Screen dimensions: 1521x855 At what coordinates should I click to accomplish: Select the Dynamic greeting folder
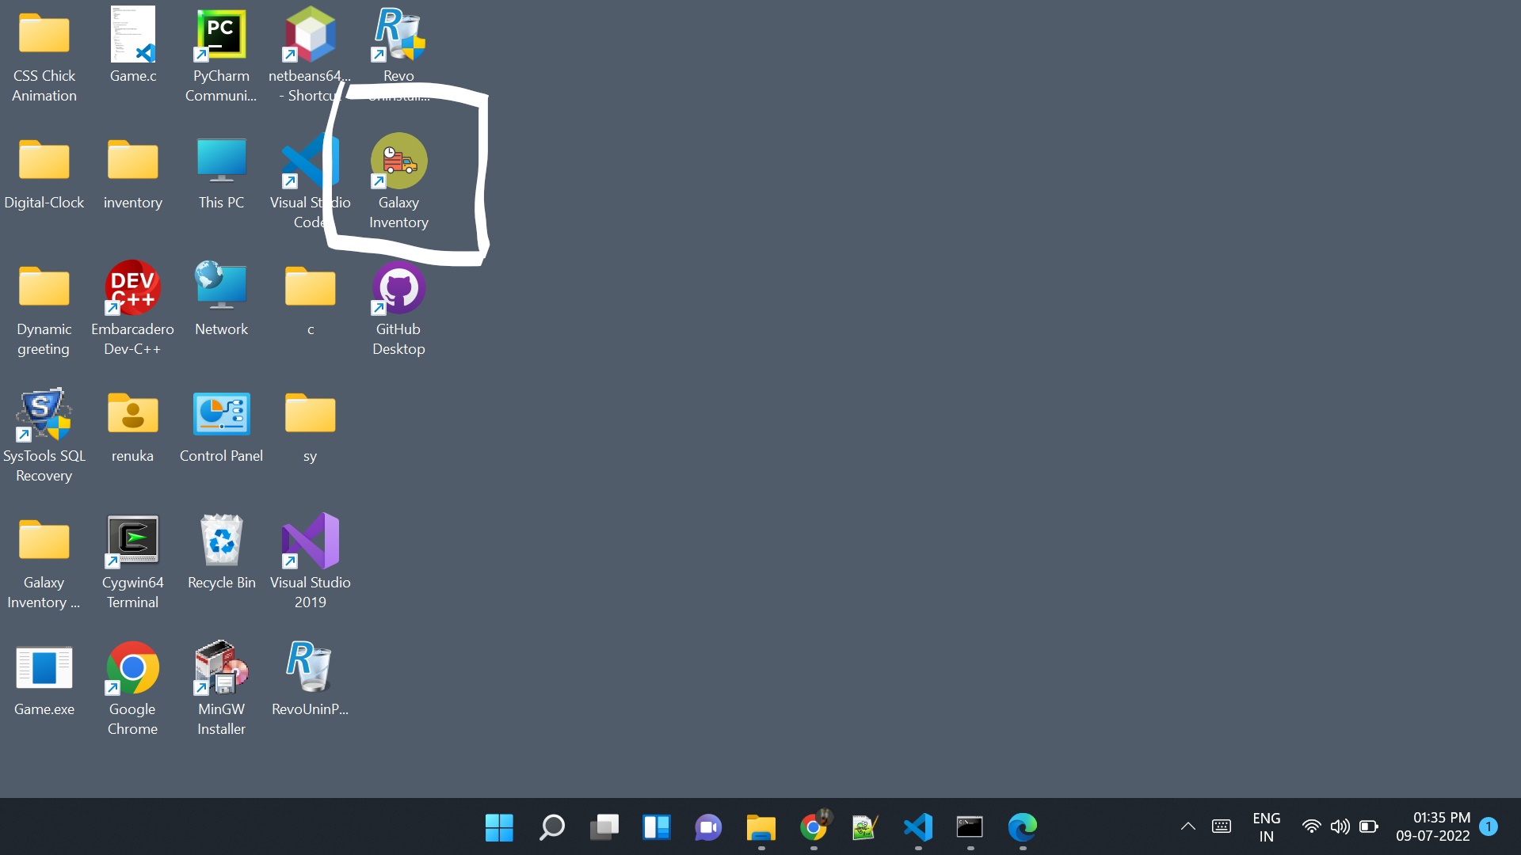(44, 310)
